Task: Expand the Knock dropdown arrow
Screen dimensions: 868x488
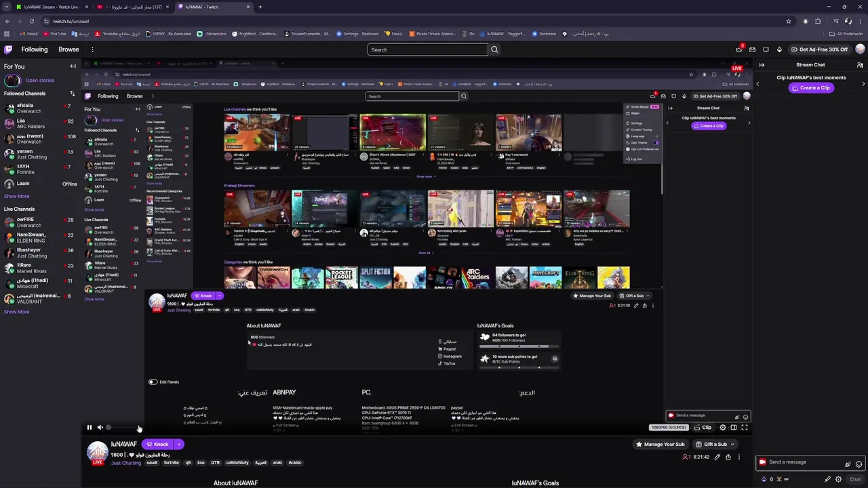Action: 179,444
